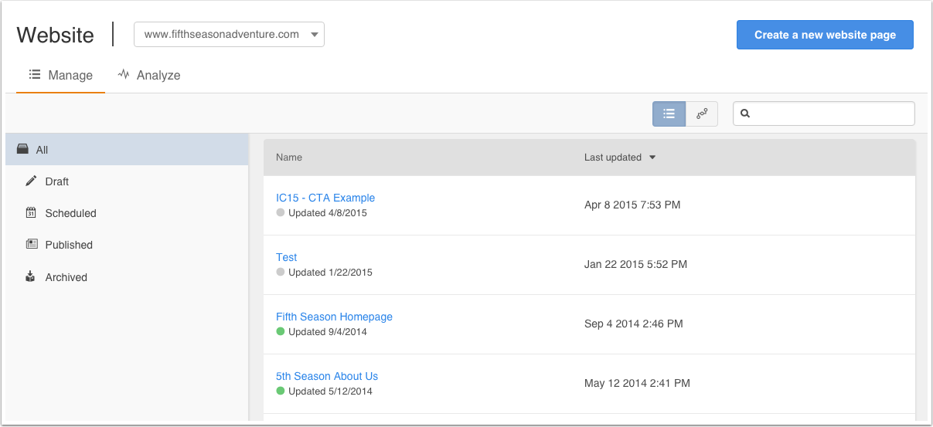Click the Scheduled calendar icon

tap(31, 212)
